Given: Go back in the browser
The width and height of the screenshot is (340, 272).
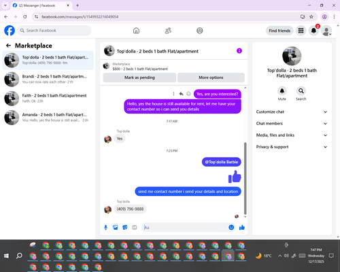Looking at the screenshot, I should coord(6,16).
